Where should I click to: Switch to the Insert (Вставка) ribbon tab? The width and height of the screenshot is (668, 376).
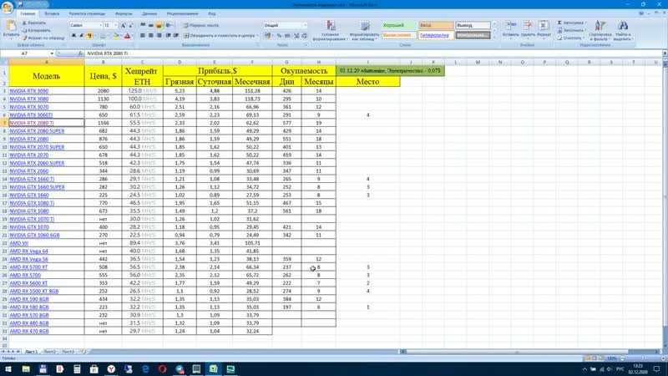coord(52,13)
